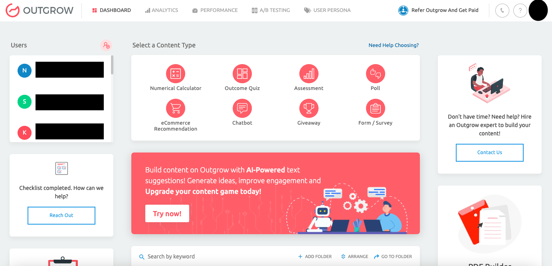The height and width of the screenshot is (266, 552).
Task: Choose the Chatbot icon
Action: [x=242, y=108]
